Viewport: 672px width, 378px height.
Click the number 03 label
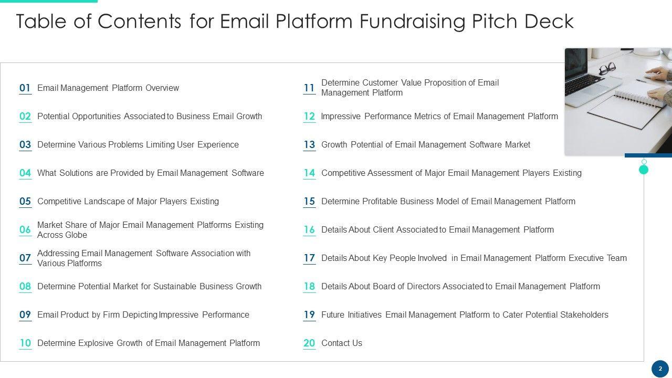[x=25, y=145]
